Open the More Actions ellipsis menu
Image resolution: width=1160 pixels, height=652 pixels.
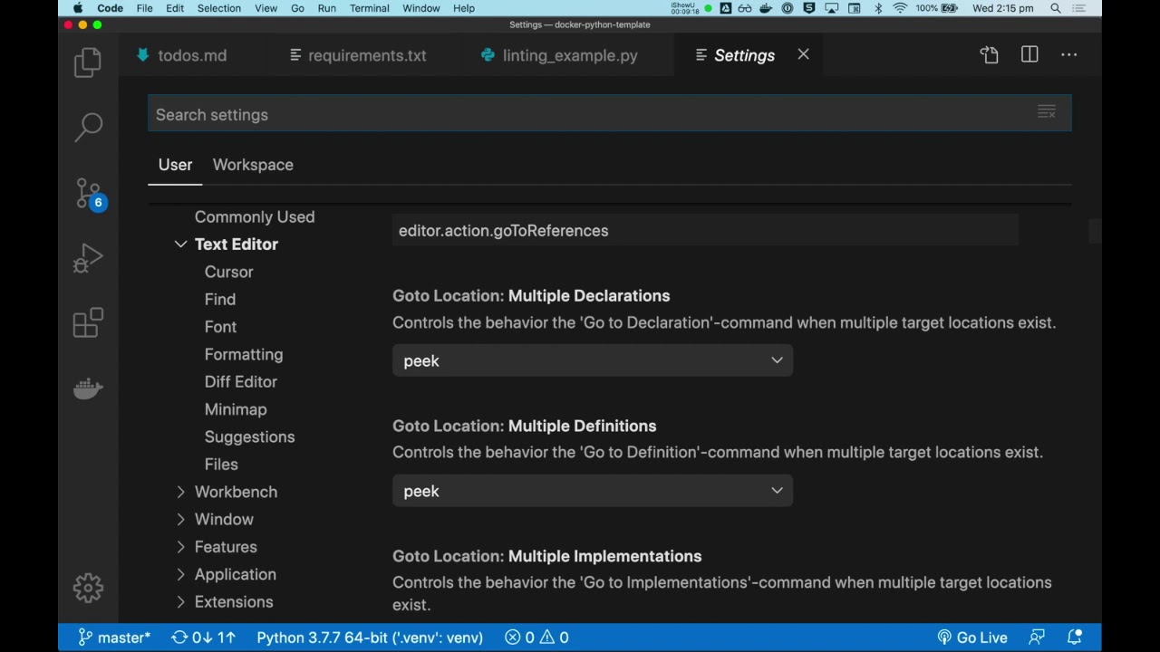click(1069, 55)
